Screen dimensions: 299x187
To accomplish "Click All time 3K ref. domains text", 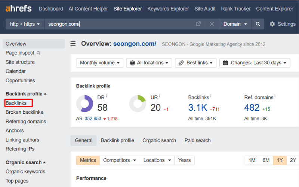I will click(x=256, y=119).
